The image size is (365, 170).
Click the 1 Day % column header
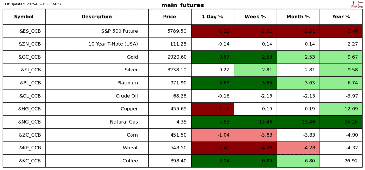tap(212, 17)
